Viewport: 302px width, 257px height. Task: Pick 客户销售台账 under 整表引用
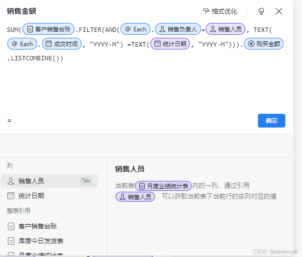50,226
